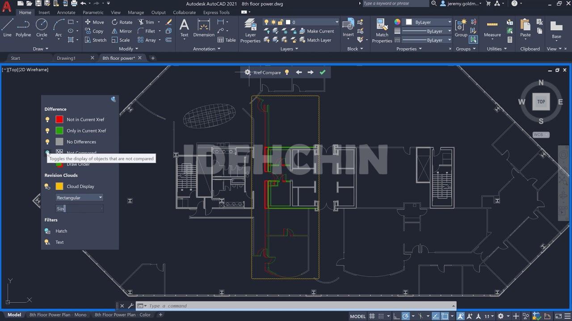Select the Circle tool in Draw panel

point(42,28)
